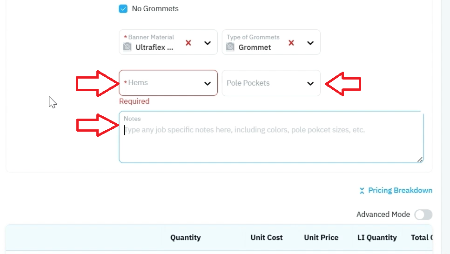This screenshot has width=450, height=254.
Task: Expand the Banner Material chevron arrow
Action: [x=208, y=43]
